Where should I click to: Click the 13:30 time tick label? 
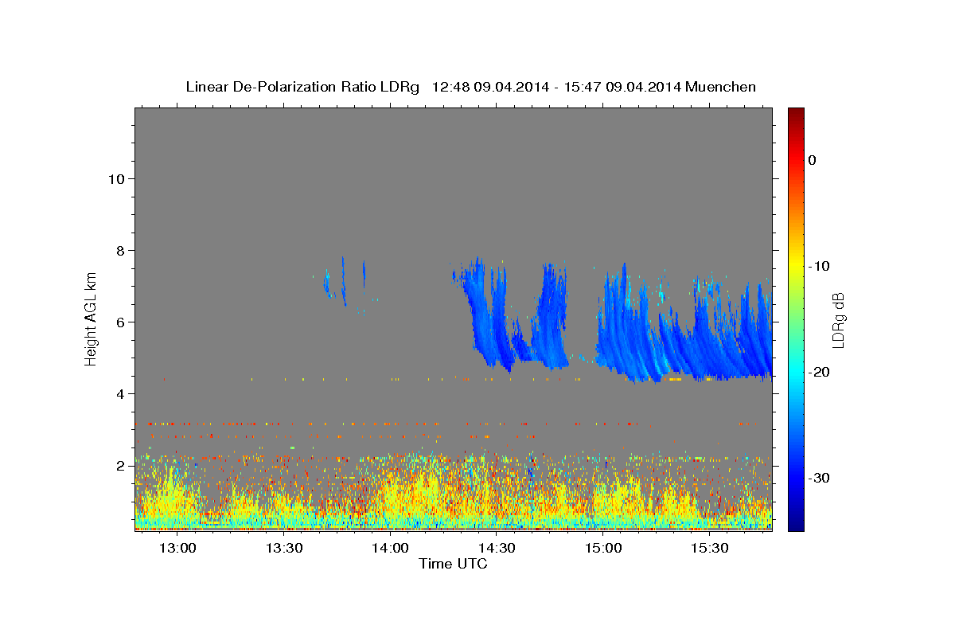coord(283,548)
